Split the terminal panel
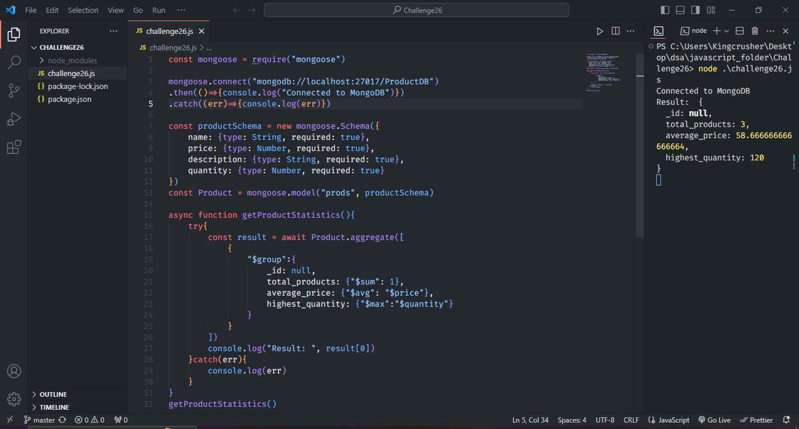Screen dimensions: 799x429 pyautogui.click(x=740, y=31)
